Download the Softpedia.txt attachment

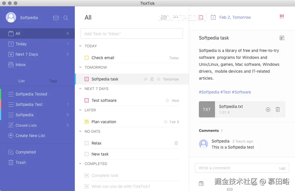click(x=268, y=109)
